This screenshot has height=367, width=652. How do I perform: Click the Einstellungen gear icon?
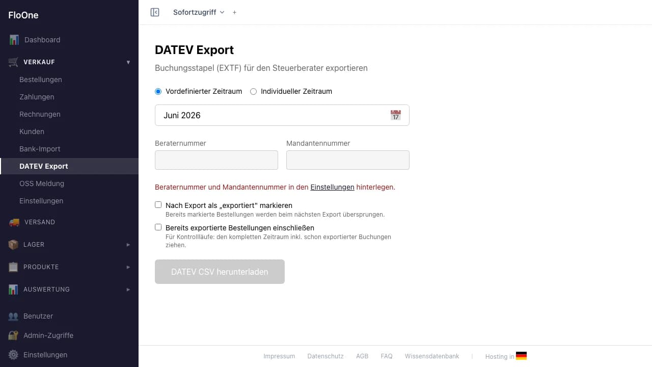(x=14, y=355)
